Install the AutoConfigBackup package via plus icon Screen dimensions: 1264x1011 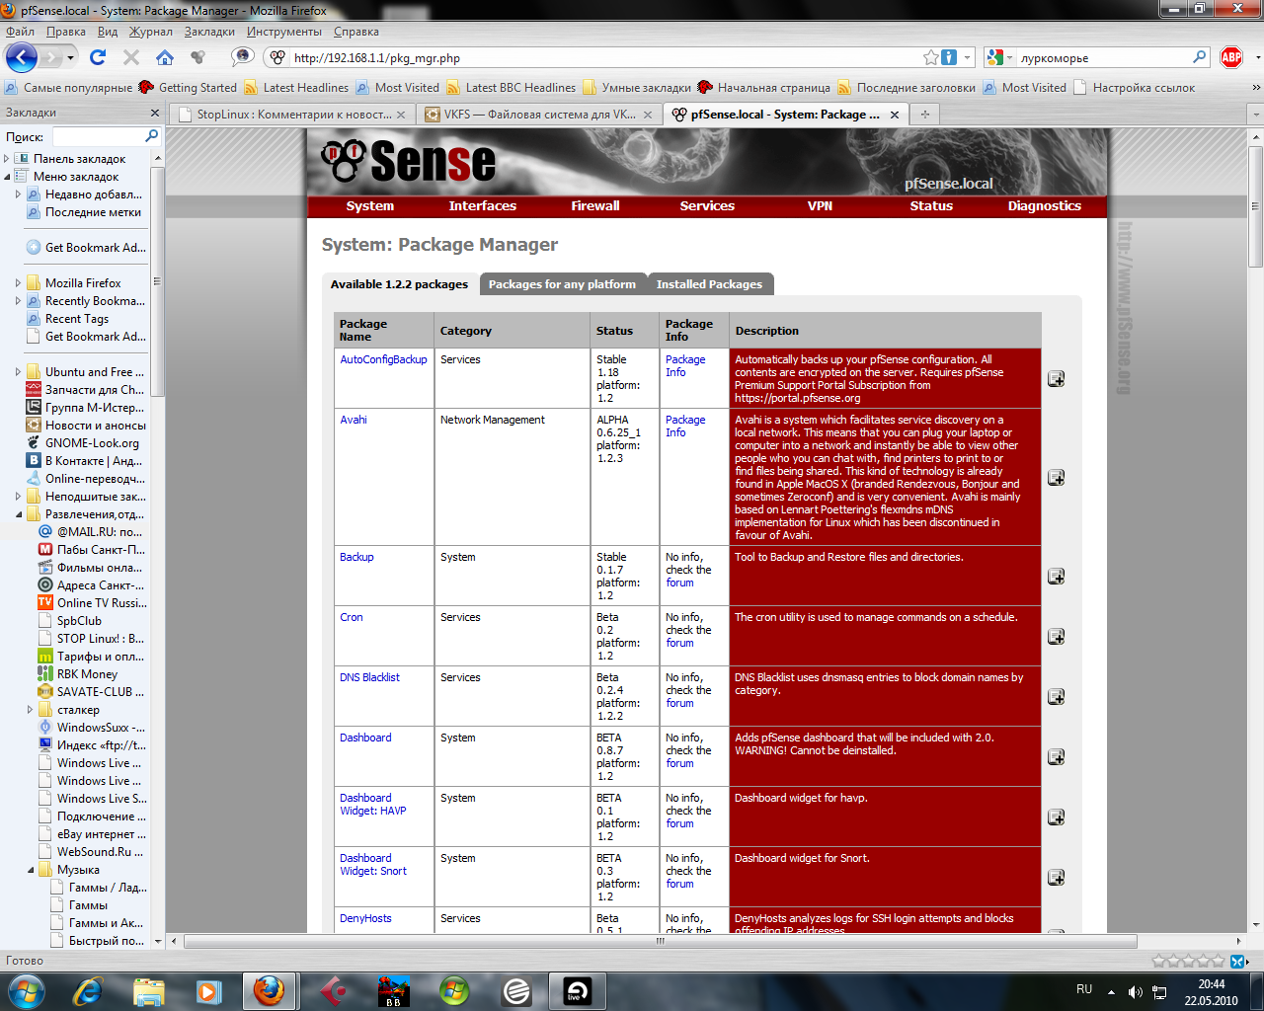1056,379
